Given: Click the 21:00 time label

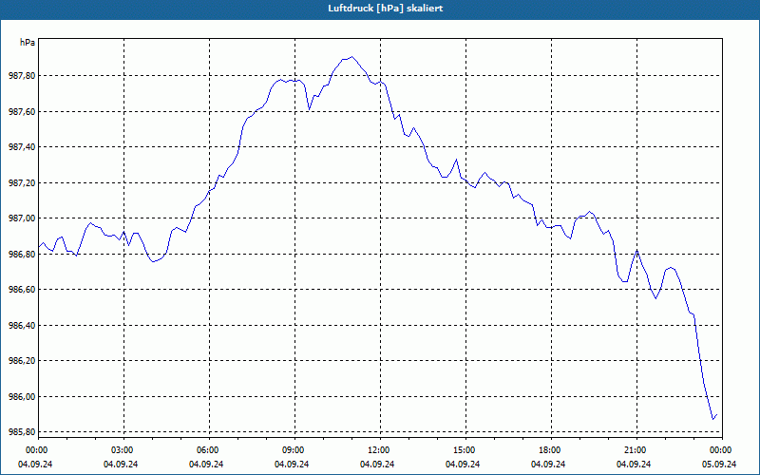Looking at the screenshot, I should pyautogui.click(x=636, y=450).
